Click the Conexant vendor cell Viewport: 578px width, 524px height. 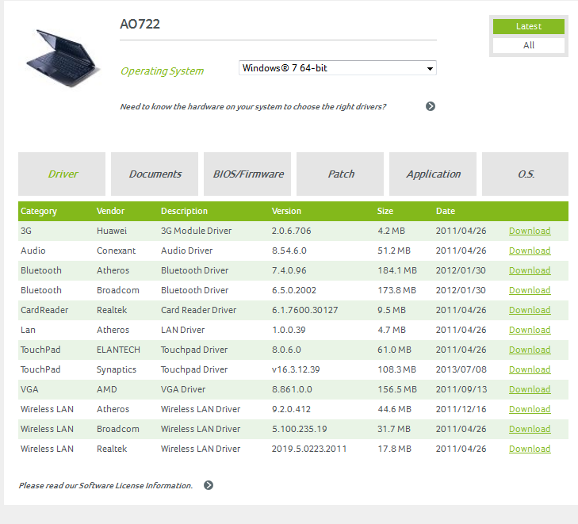(x=116, y=251)
